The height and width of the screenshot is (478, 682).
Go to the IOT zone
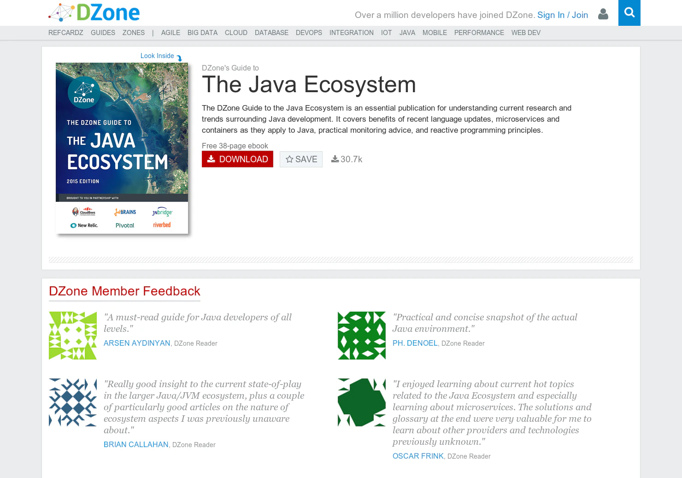(386, 33)
